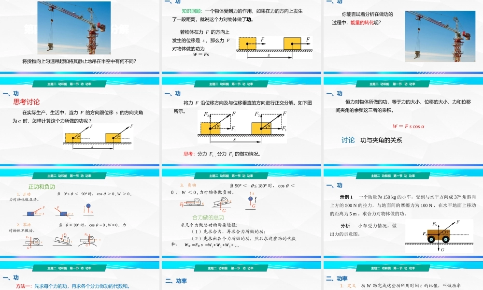Select the cart force diagram with 37° angle

pos(439,236)
